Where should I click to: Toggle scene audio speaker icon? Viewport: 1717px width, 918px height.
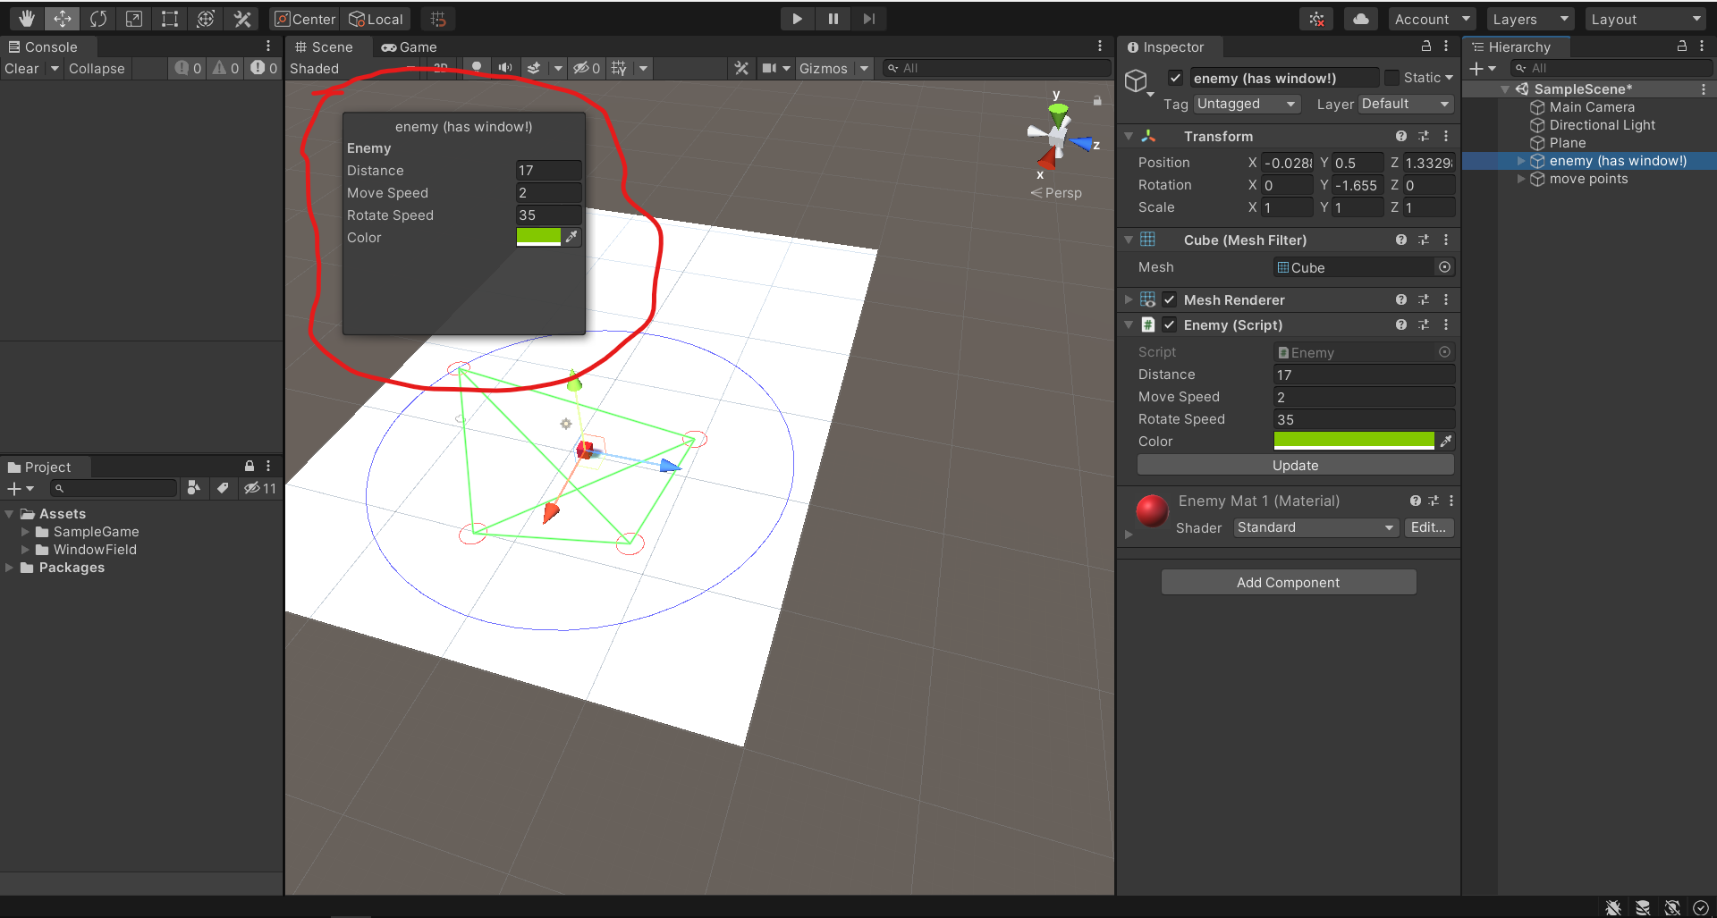click(x=505, y=68)
